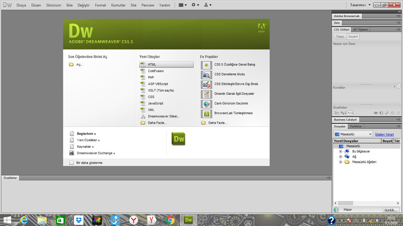Expand the Masaüstü öğeleri folder
The height and width of the screenshot is (226, 403).
(x=340, y=162)
